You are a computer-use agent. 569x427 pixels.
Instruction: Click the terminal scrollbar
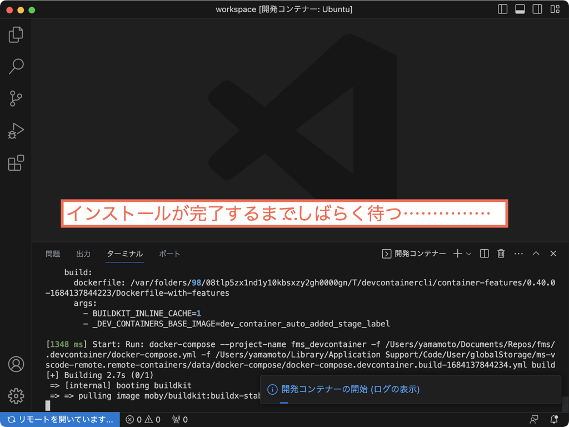[x=565, y=404]
